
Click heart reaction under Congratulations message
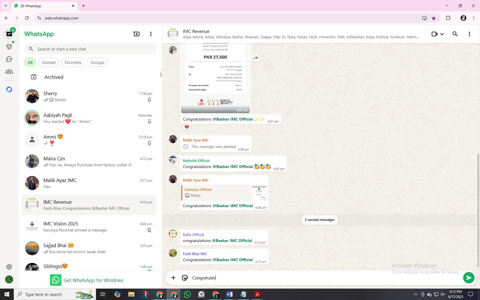[187, 127]
